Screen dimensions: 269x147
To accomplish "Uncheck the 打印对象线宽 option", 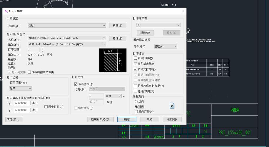I will coord(136,64).
